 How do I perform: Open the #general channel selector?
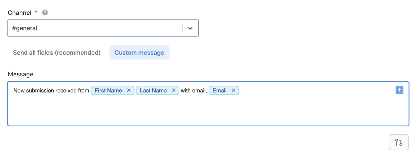[101, 28]
